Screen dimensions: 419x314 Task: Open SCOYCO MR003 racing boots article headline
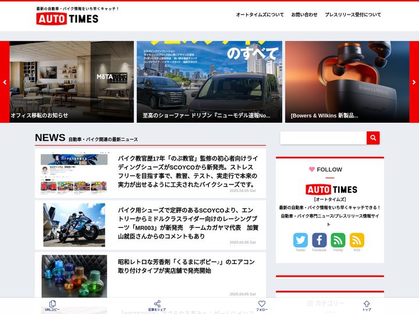point(188,223)
